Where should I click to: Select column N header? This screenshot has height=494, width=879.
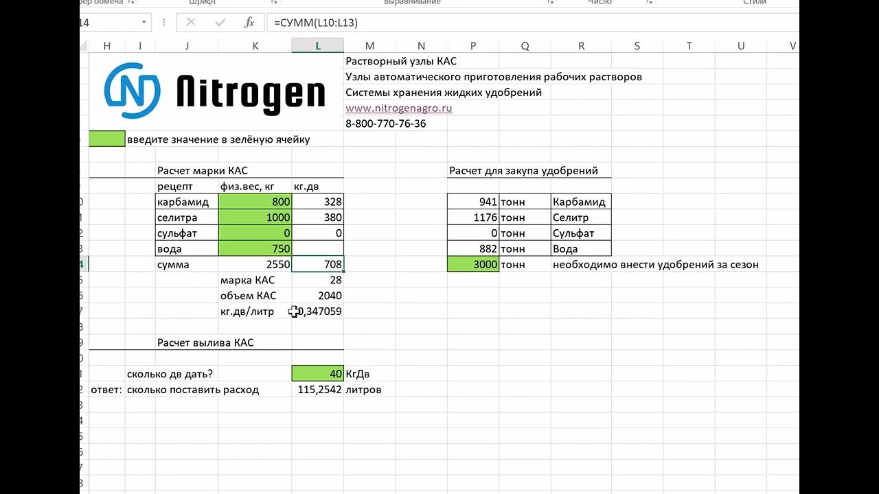click(421, 46)
